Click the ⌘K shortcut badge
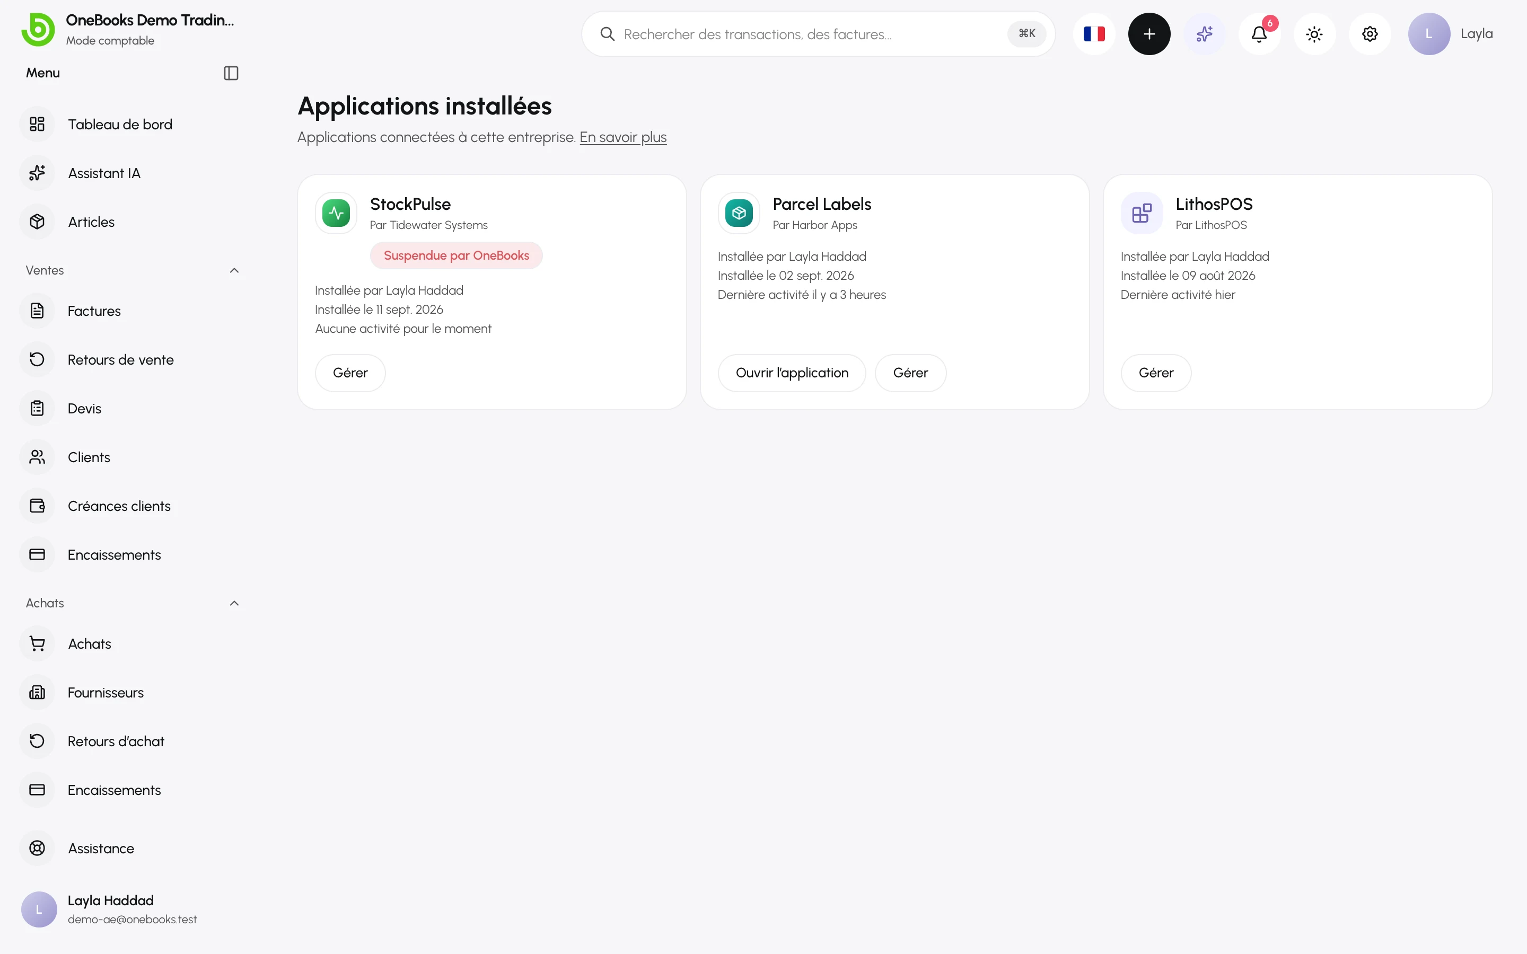1527x954 pixels. 1026,34
